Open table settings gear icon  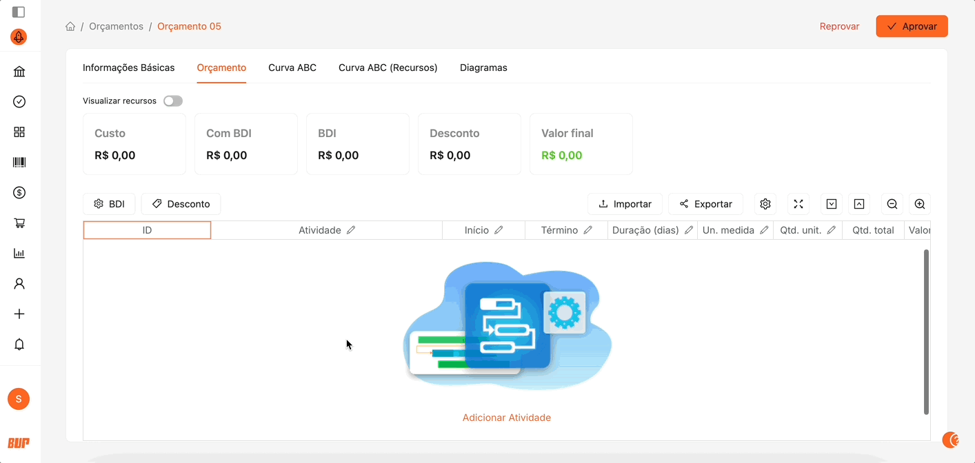(765, 204)
